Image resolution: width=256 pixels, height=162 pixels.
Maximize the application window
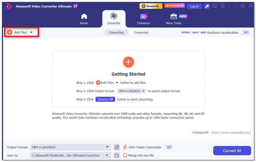(x=243, y=6)
